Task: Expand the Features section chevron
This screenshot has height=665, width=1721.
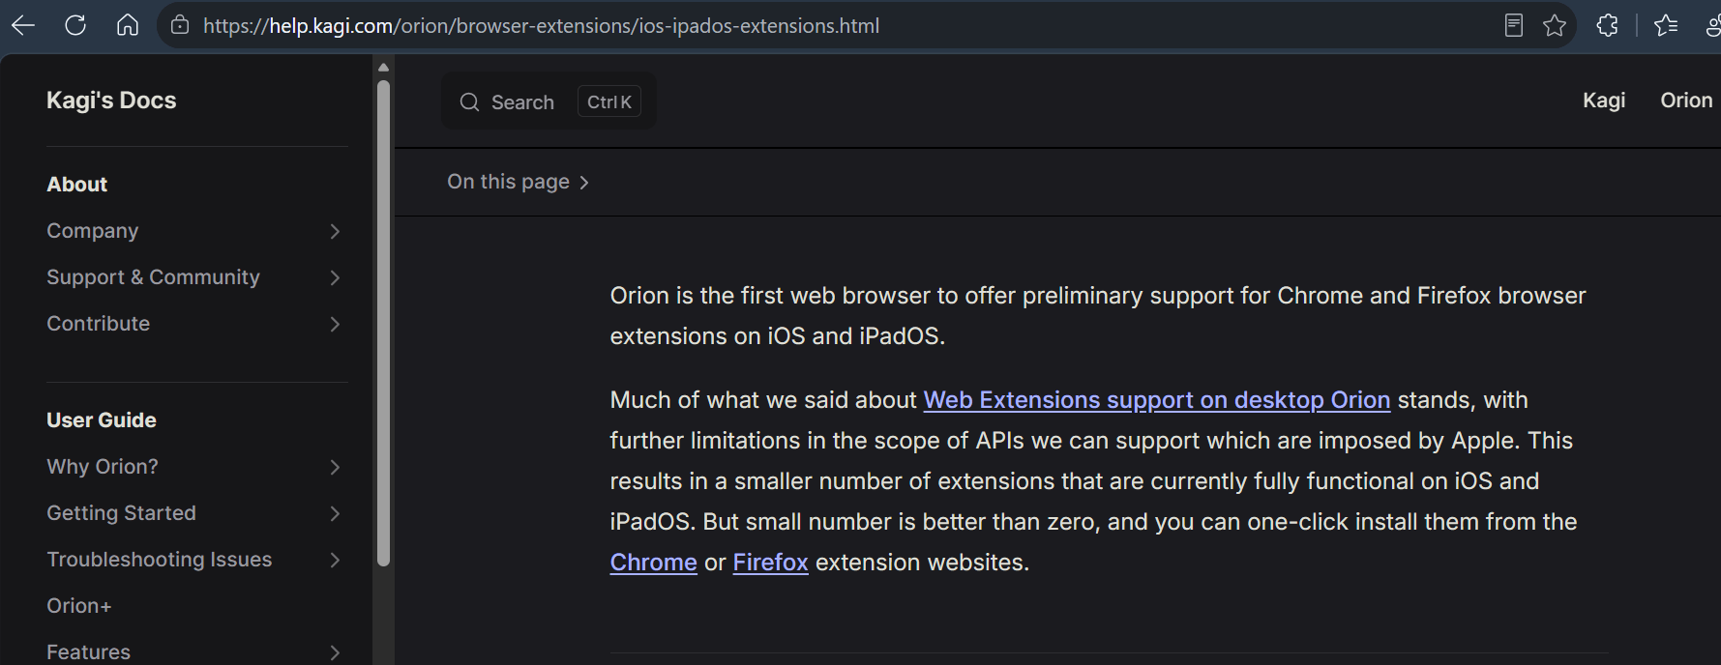Action: [x=335, y=652]
